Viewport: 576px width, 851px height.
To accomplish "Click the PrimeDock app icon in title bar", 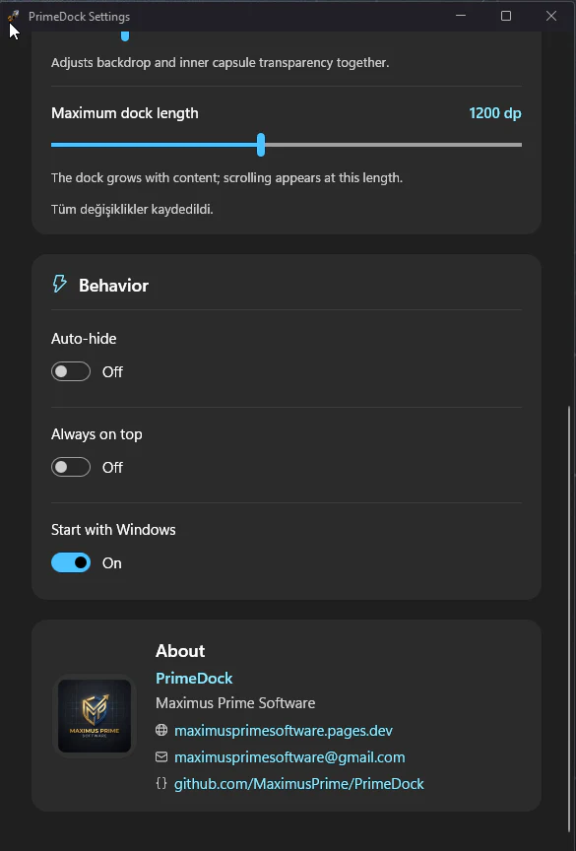I will 14,16.
